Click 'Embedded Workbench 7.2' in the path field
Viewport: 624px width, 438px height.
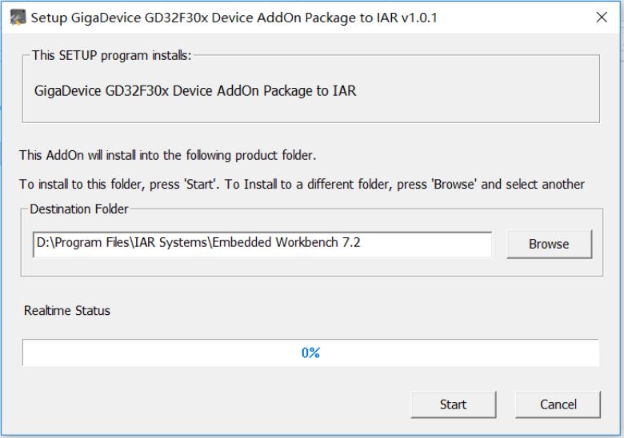coord(286,242)
